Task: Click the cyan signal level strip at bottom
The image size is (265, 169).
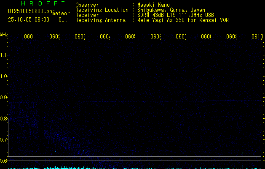Action: coord(126,168)
